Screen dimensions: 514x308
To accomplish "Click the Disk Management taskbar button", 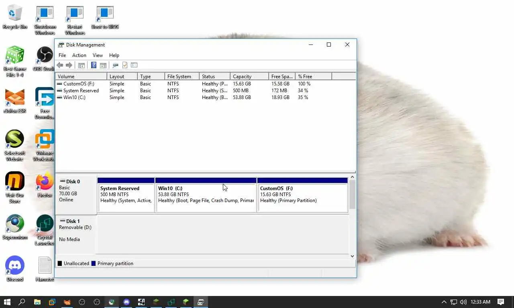I will [201, 302].
